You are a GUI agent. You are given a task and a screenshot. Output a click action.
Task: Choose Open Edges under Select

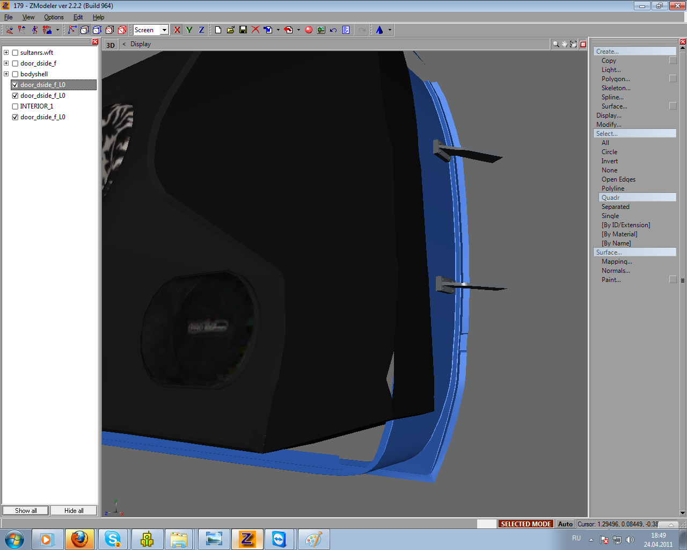618,179
